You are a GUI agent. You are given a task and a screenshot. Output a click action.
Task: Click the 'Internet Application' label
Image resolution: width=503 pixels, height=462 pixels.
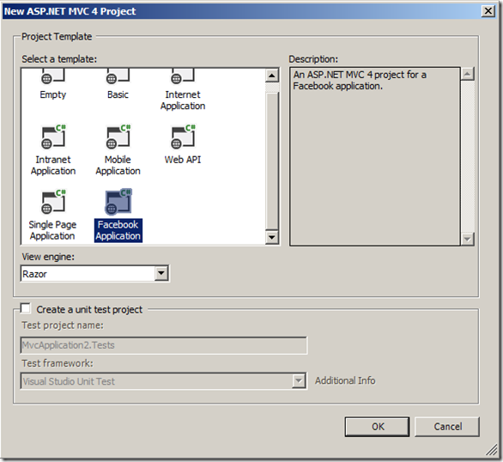click(x=183, y=100)
